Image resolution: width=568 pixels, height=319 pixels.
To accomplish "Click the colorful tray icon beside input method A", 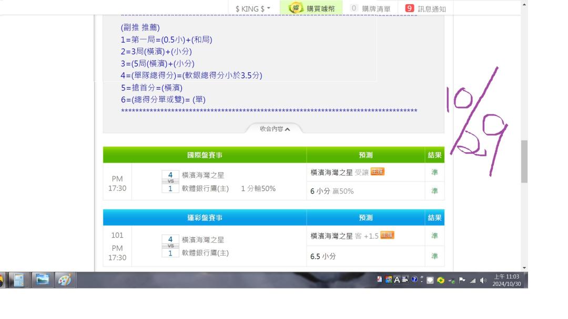I will click(x=388, y=280).
